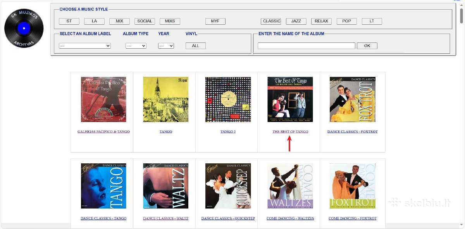Click the GK Muzikos Archyvas vinyl logo

(24, 29)
